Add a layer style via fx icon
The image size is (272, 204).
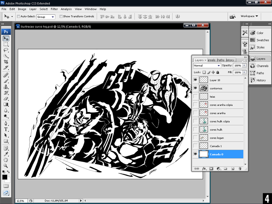pyautogui.click(x=204, y=168)
